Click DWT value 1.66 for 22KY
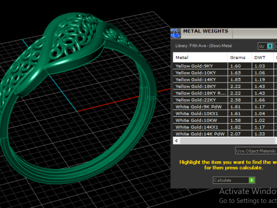The image size is (277, 208). pyautogui.click(x=260, y=100)
